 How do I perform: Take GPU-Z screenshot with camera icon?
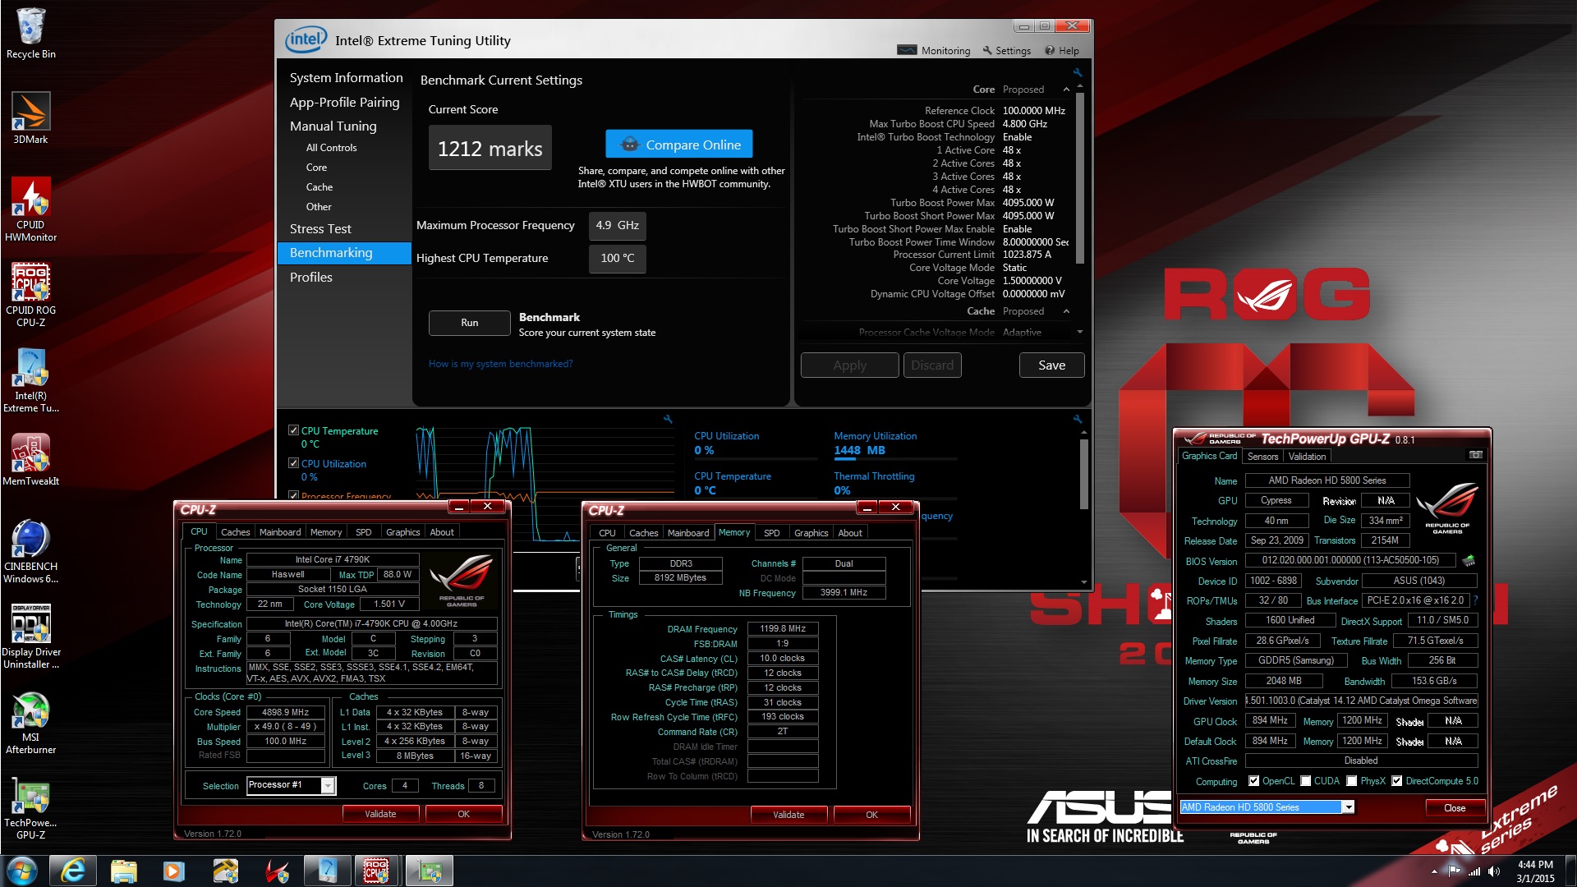[1475, 455]
